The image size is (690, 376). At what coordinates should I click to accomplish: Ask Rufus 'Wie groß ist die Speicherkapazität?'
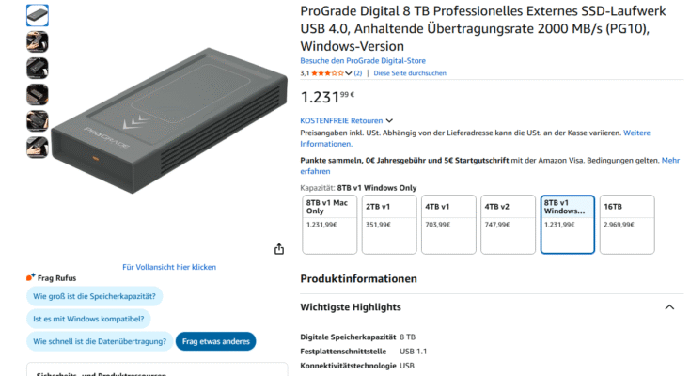[94, 296]
